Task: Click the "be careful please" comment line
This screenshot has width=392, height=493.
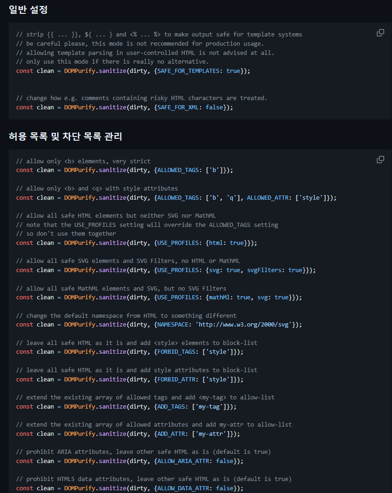Action: 140,43
